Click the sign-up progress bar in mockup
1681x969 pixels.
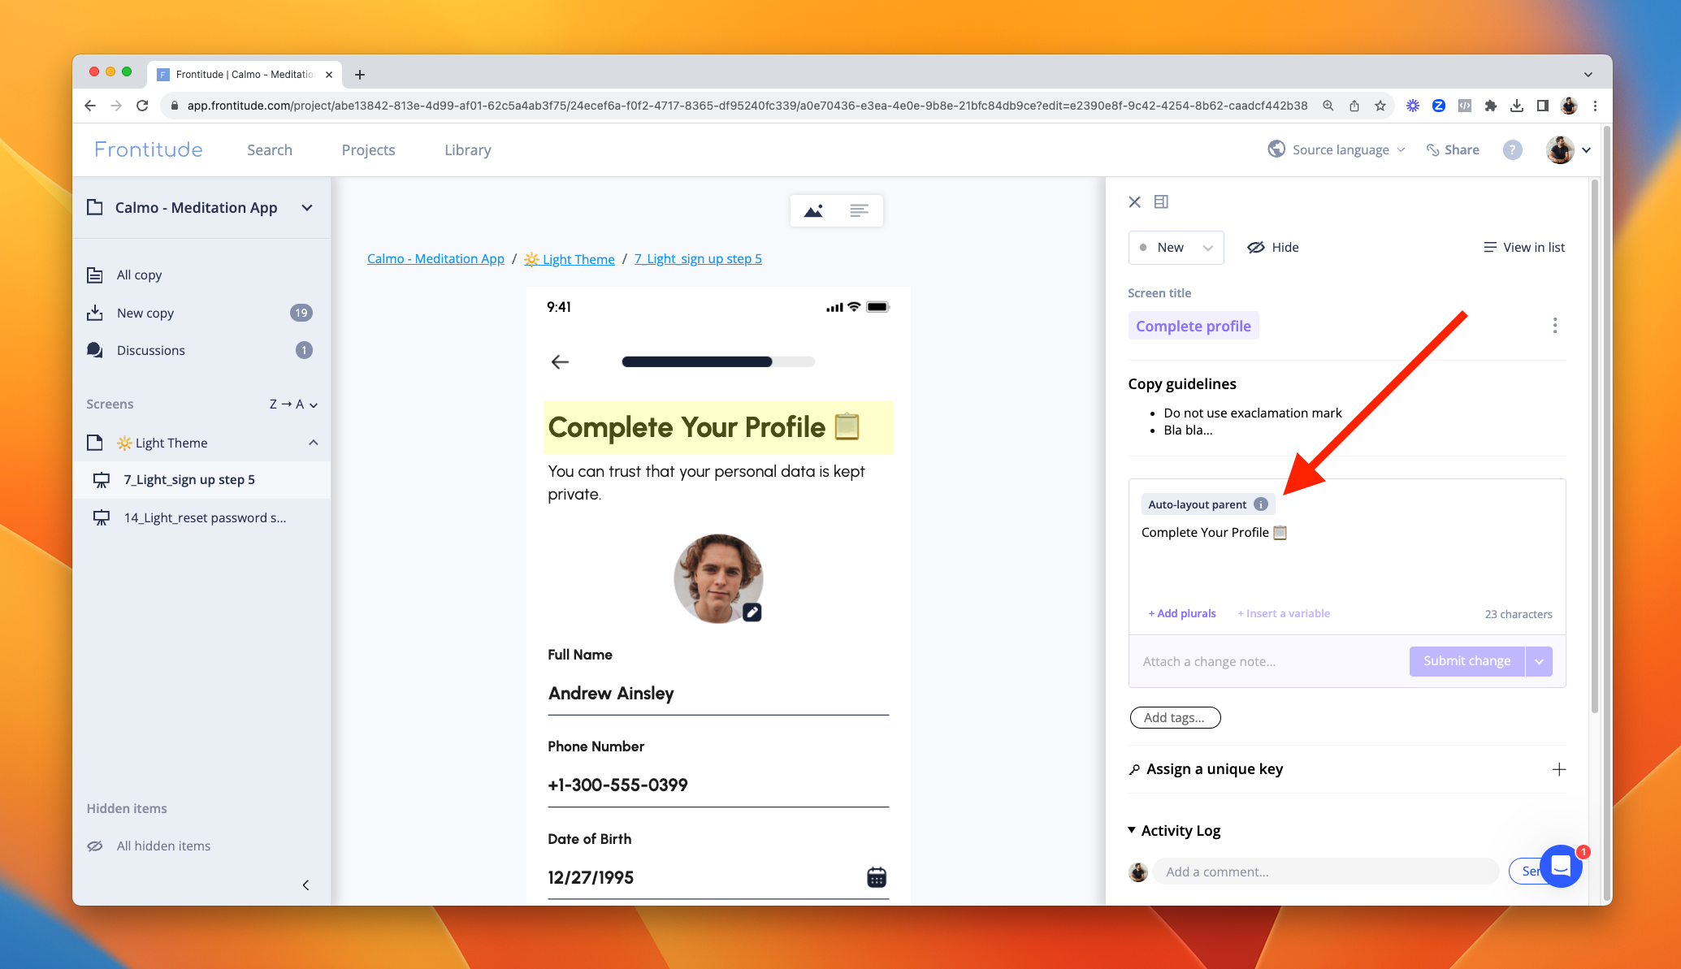pyautogui.click(x=718, y=362)
